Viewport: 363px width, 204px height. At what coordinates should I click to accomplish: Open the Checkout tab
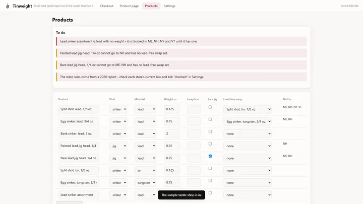107,6
